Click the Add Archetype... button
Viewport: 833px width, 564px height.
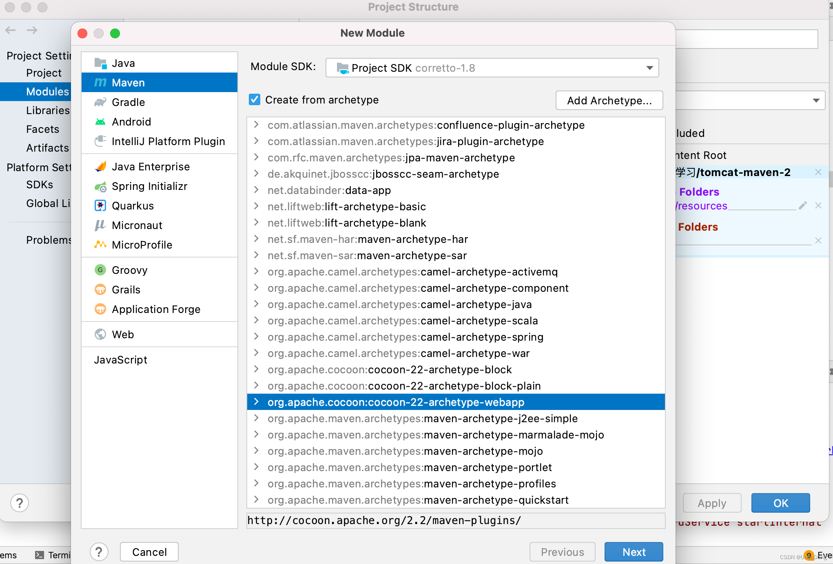coord(609,100)
